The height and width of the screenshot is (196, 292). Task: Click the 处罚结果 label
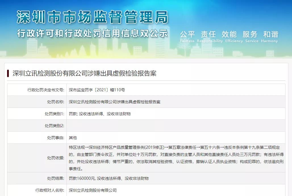pos(56,178)
